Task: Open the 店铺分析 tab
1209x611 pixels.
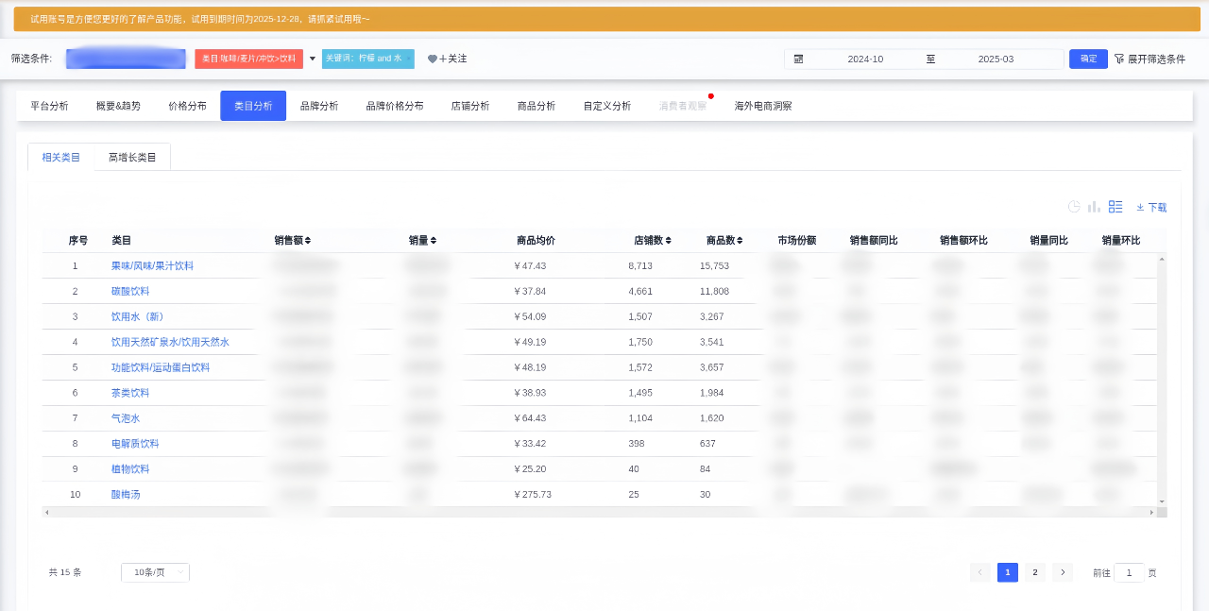Action: pos(470,106)
